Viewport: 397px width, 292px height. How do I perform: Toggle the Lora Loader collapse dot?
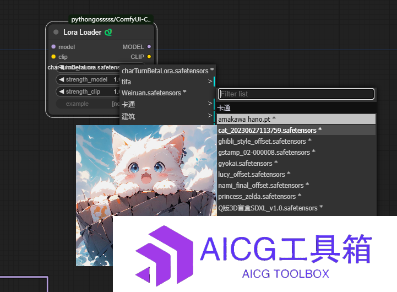(56, 32)
